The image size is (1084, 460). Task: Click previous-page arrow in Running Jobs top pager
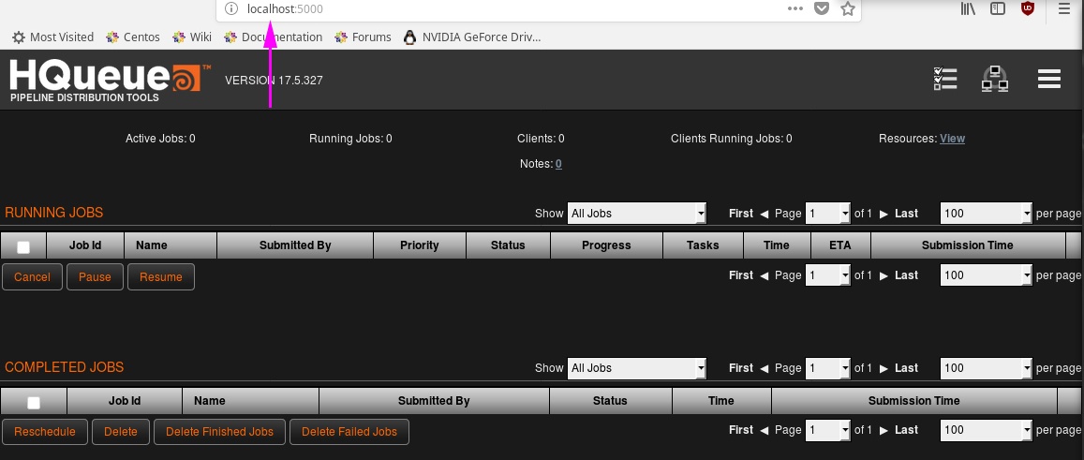(764, 214)
